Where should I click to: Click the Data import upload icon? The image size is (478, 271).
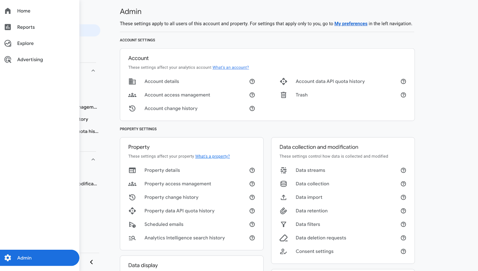(284, 197)
